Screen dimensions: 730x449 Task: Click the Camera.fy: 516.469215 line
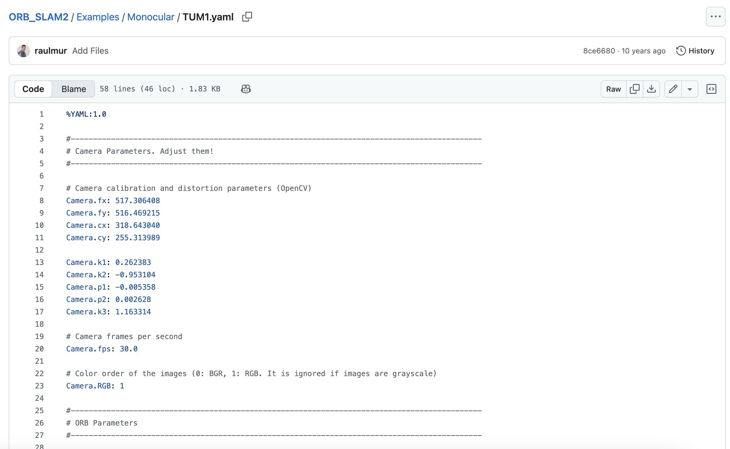pyautogui.click(x=113, y=213)
